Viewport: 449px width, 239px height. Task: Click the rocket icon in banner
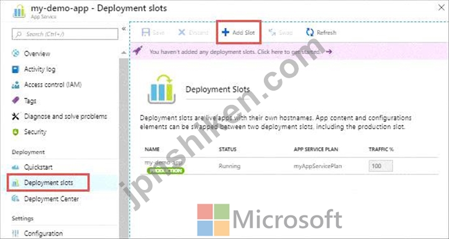pos(138,51)
